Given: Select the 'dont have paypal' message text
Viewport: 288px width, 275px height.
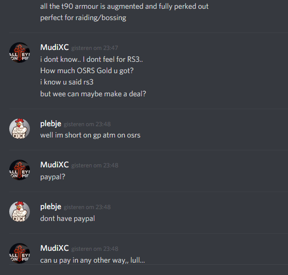Looking at the screenshot, I should click(67, 219).
